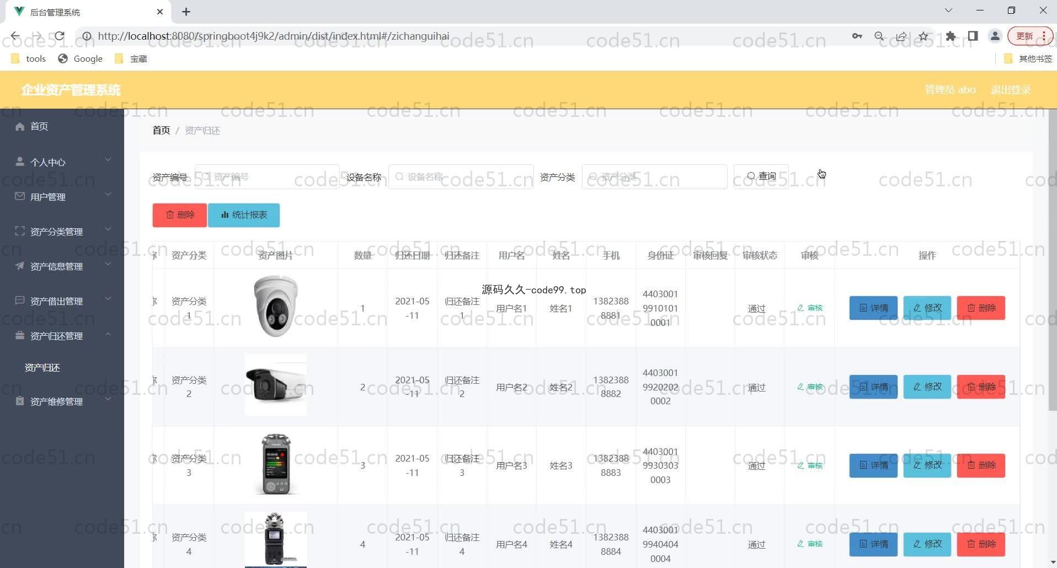Open the tools bookmark folder
Screen dimensions: 1057x568
(x=28, y=58)
